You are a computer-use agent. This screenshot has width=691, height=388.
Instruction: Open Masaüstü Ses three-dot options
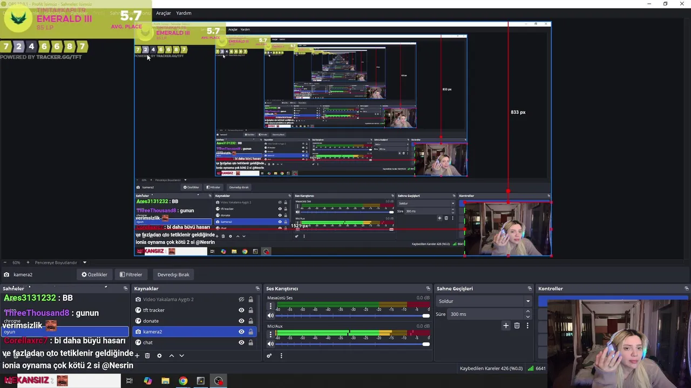(270, 306)
